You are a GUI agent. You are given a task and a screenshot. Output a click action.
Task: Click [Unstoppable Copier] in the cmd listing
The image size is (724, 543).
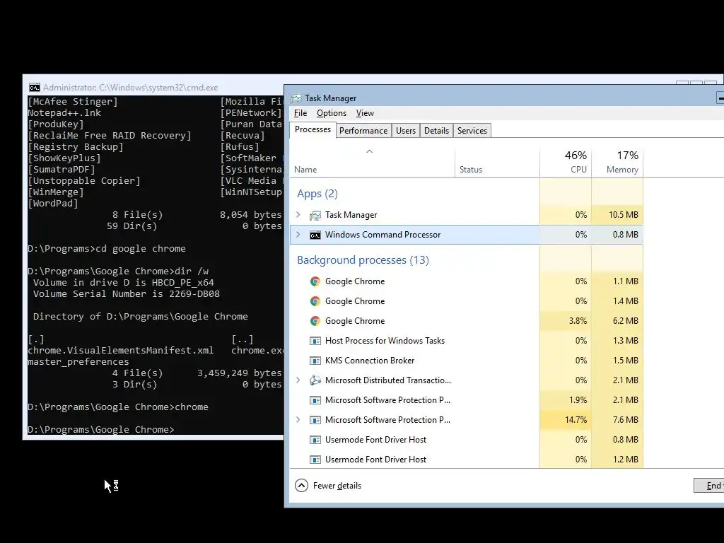click(84, 181)
